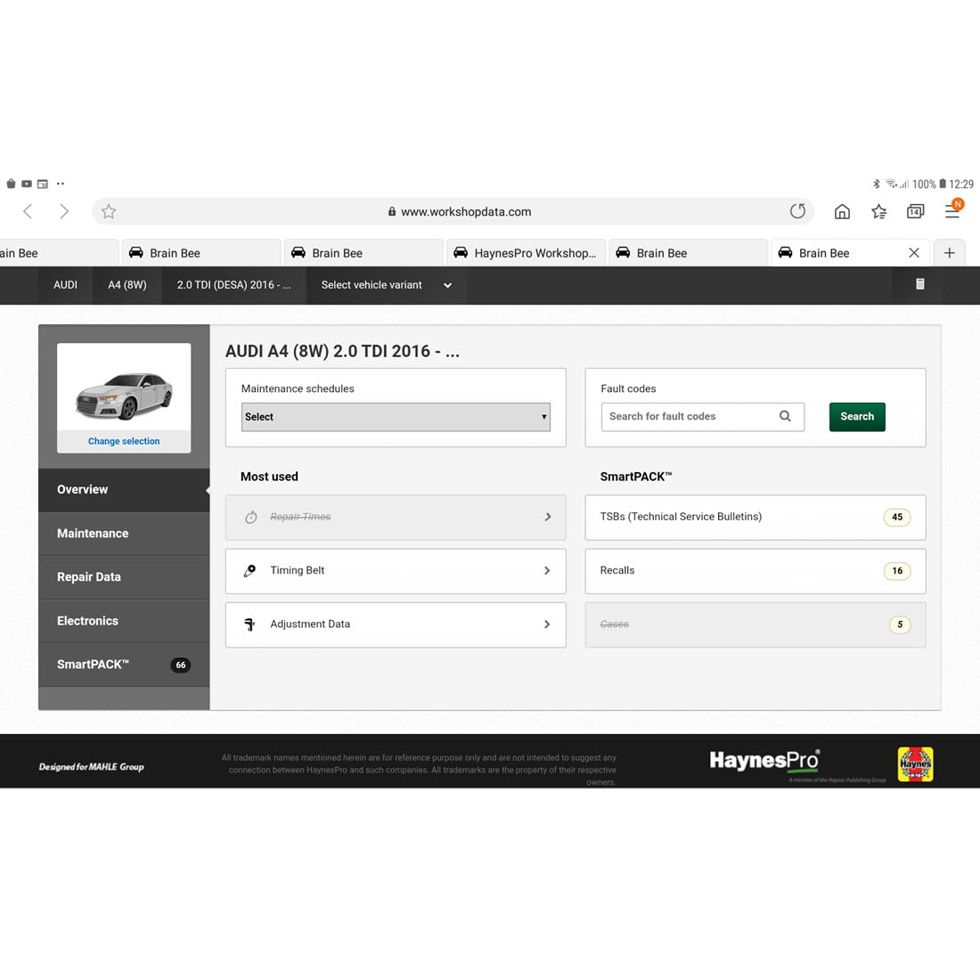Screen dimensions: 980x980
Task: Click AUDI breadcrumb
Action: tap(65, 285)
